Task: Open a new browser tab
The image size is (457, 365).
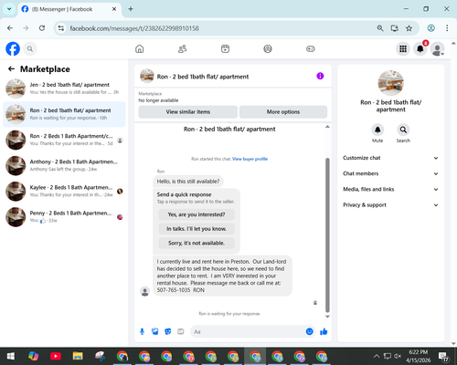Action: pos(131,9)
